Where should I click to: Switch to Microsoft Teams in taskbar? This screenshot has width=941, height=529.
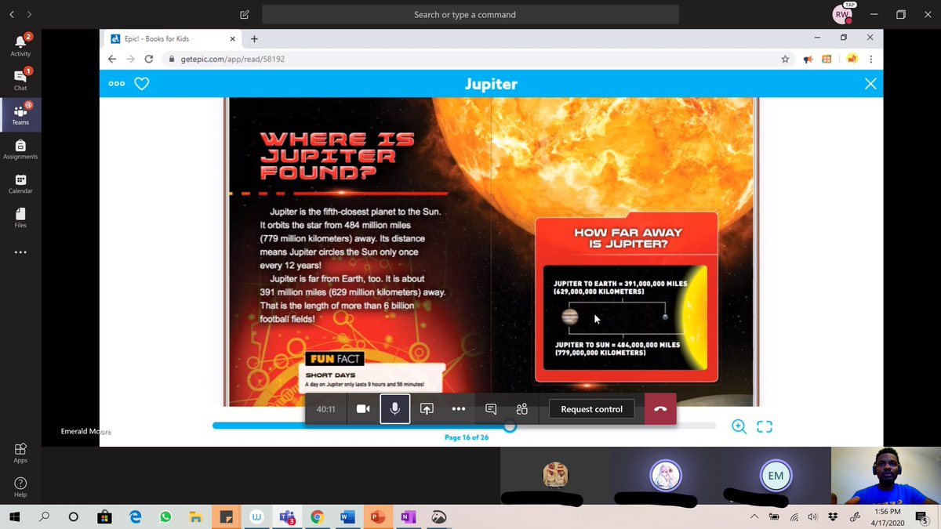point(286,517)
